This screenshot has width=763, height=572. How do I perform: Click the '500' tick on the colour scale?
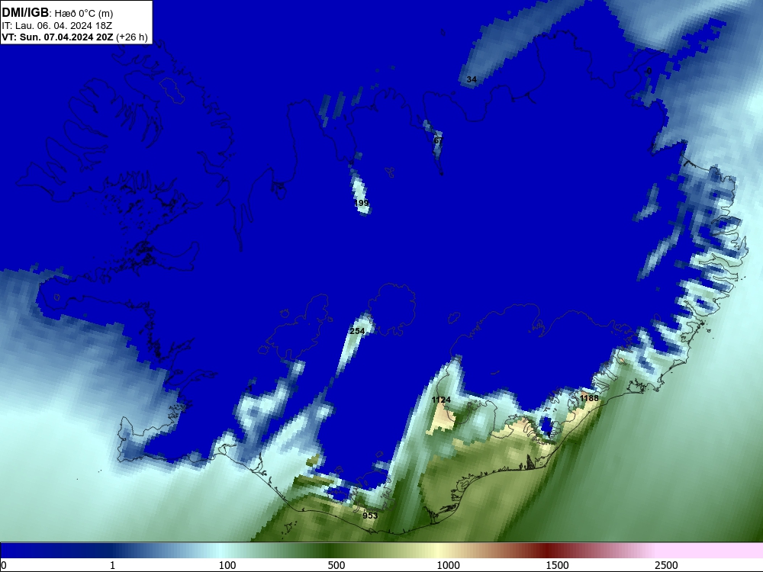click(336, 565)
